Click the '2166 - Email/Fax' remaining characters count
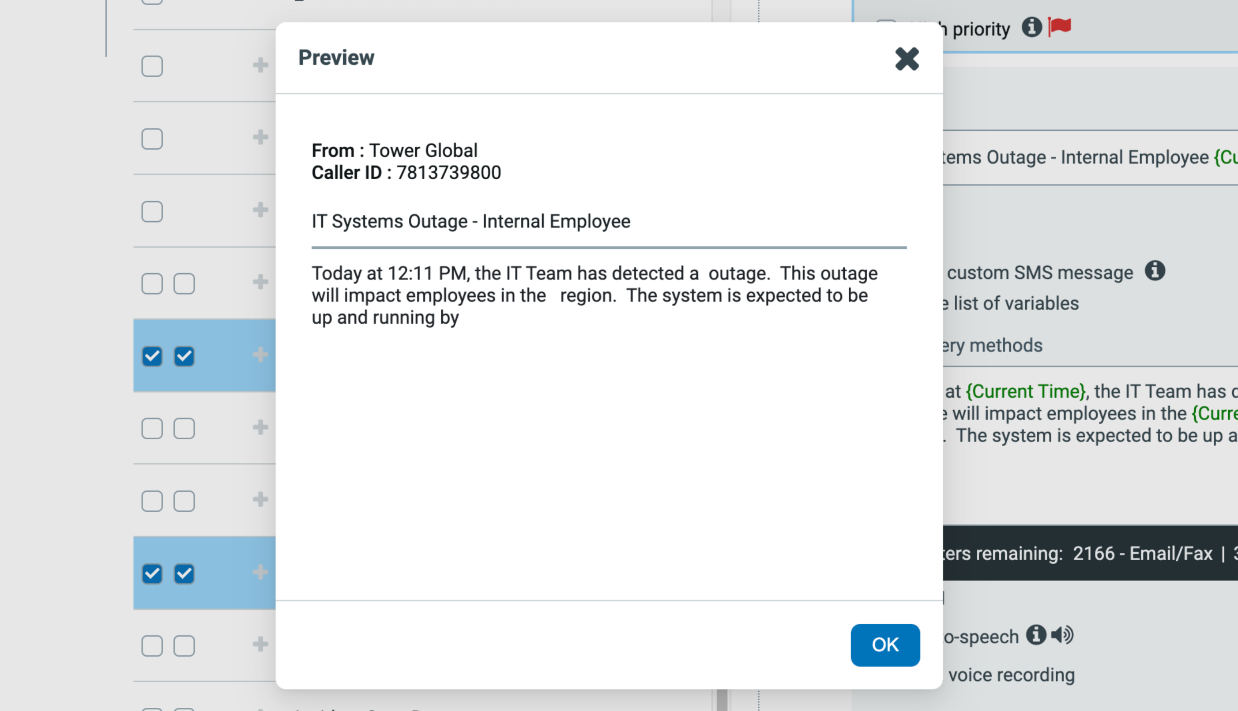 pos(1142,553)
